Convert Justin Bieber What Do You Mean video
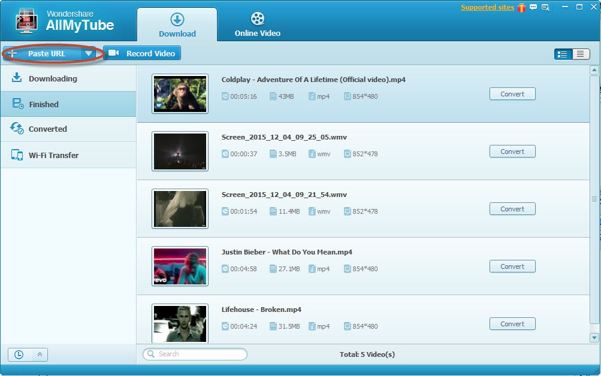The image size is (601, 376). 512,266
